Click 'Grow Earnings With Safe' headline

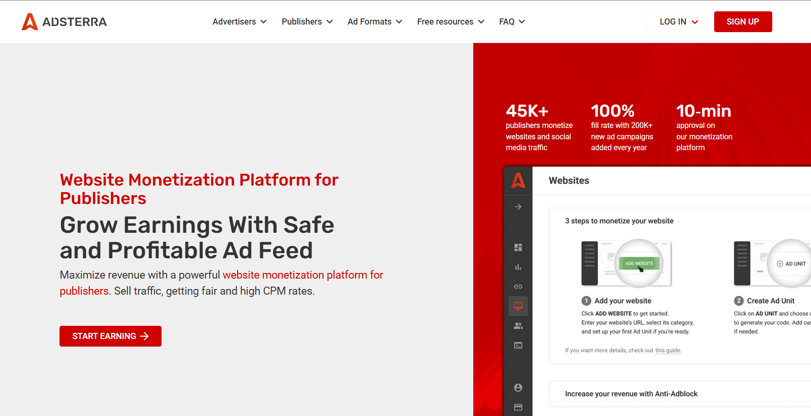(x=197, y=225)
